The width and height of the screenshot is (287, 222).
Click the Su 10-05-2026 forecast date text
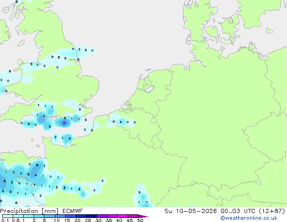click(191, 211)
